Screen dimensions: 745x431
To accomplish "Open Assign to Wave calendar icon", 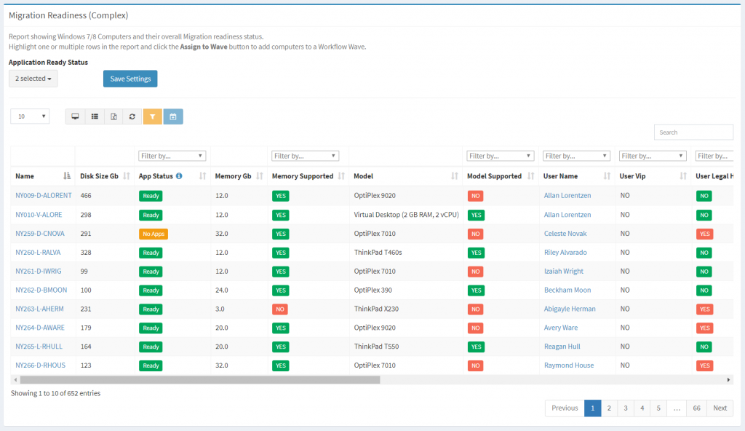I will 172,116.
